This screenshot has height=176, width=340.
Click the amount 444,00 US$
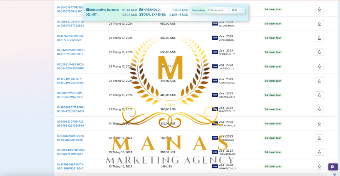coord(168,81)
